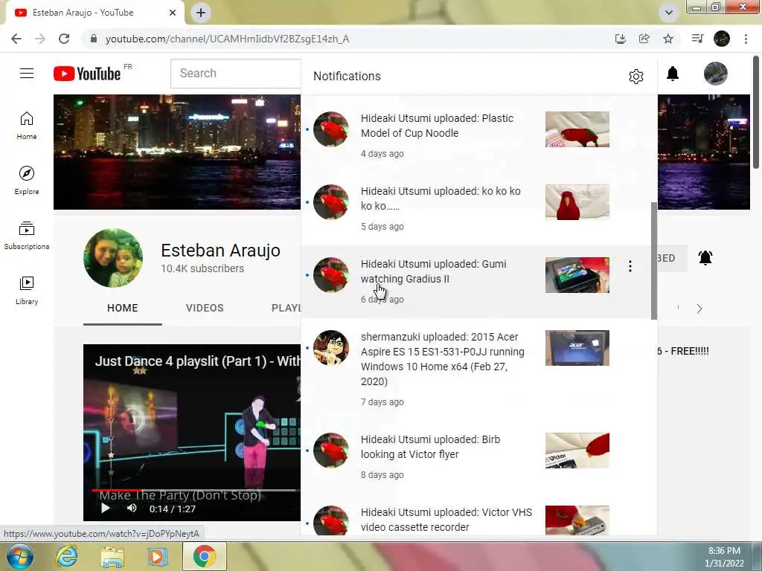This screenshot has width=762, height=571.
Task: Select the HOME channel tab
Action: (x=123, y=308)
